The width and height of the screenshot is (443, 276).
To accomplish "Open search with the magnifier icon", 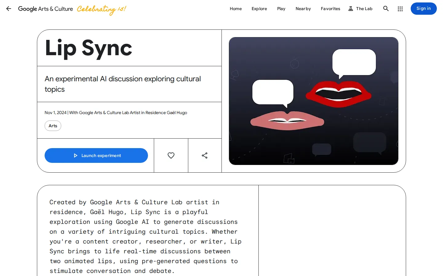I will coord(386,9).
